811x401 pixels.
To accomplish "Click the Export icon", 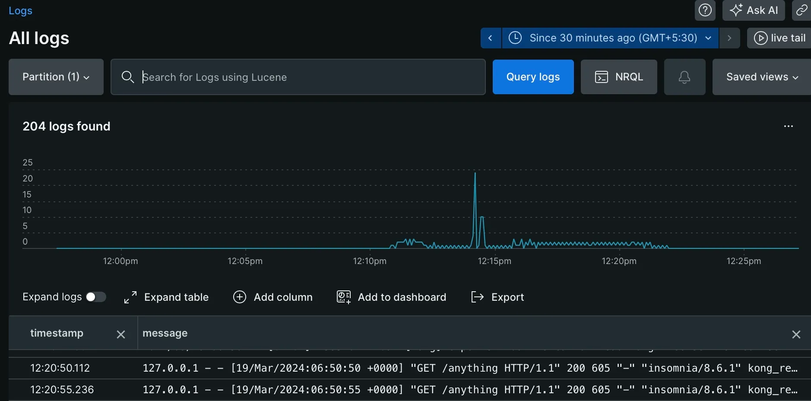I will [x=477, y=297].
